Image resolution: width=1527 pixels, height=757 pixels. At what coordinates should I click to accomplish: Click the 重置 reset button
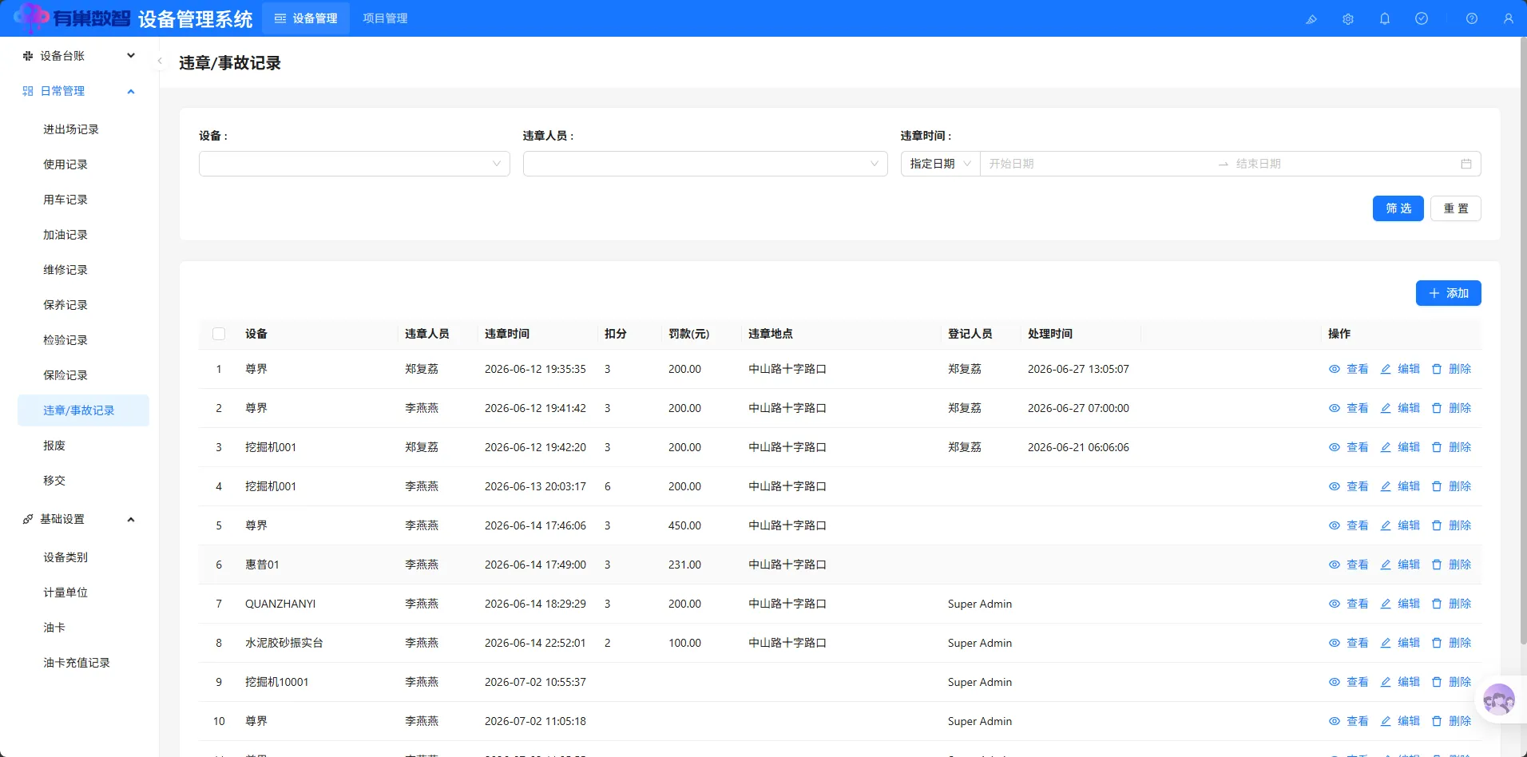1456,208
